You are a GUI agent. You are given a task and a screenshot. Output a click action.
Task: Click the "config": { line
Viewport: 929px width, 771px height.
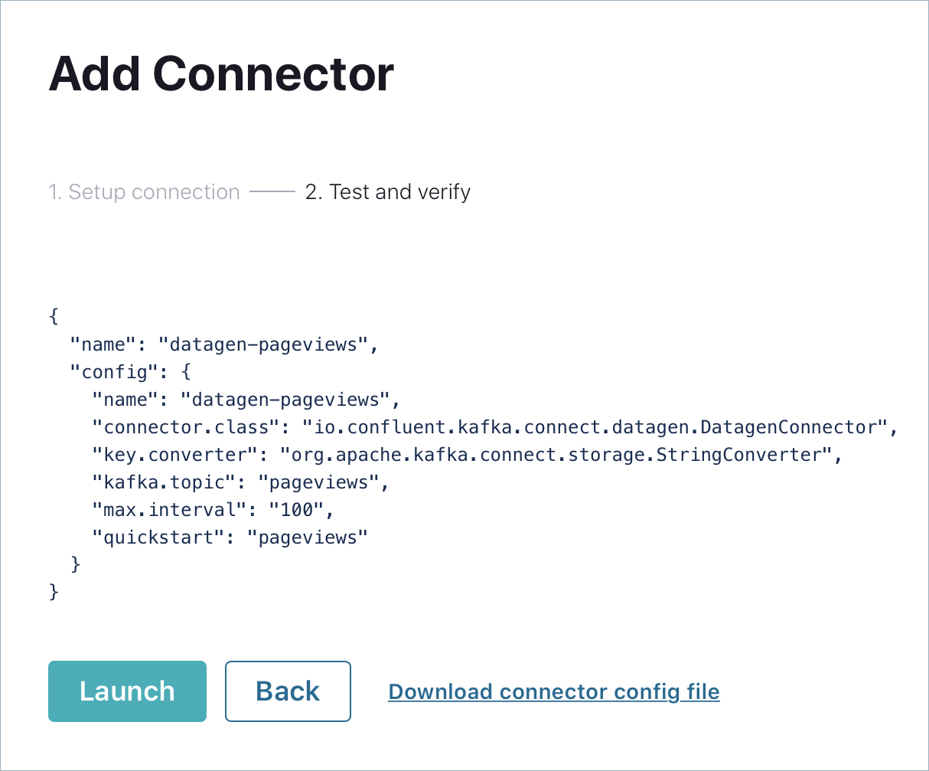pos(130,372)
